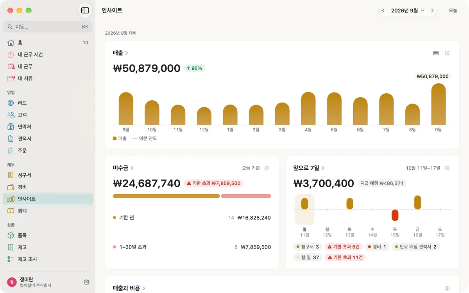Select 금 16일 day column

point(417,216)
